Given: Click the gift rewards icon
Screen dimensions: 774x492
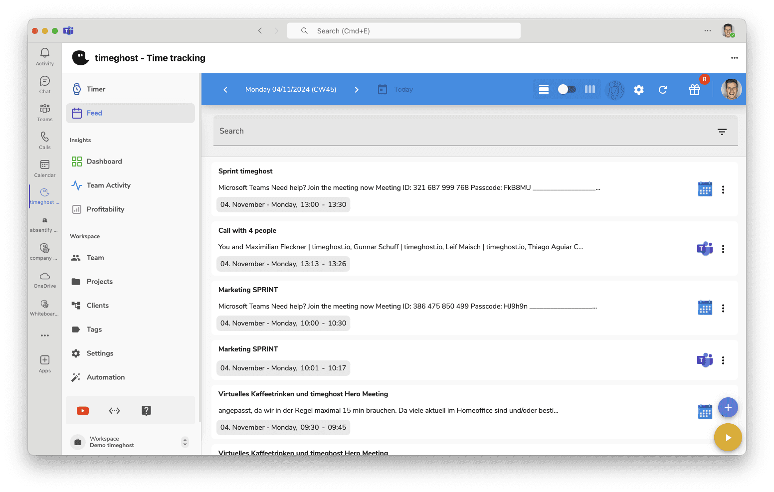Looking at the screenshot, I should tap(694, 90).
